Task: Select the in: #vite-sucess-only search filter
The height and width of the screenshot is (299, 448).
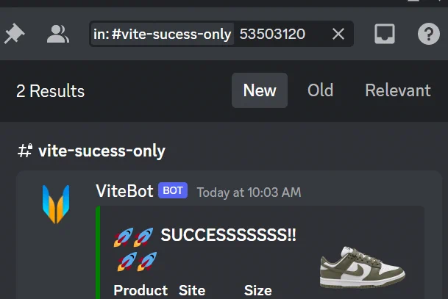Action: pos(163,35)
